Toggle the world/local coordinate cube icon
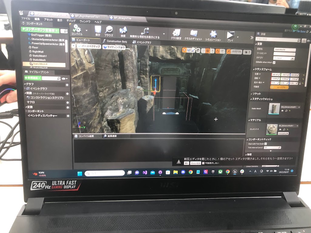This screenshot has height=233, width=311. coord(198,51)
